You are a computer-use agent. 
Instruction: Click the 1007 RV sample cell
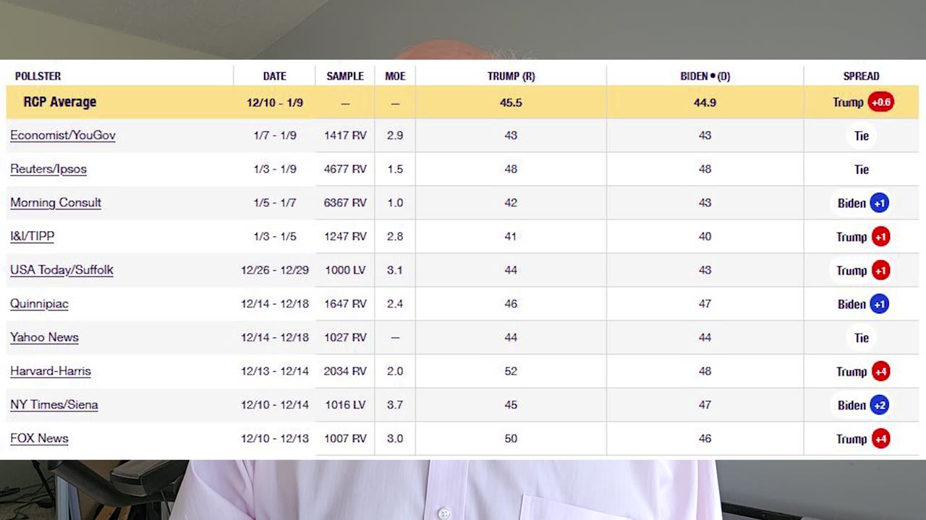[x=345, y=438]
